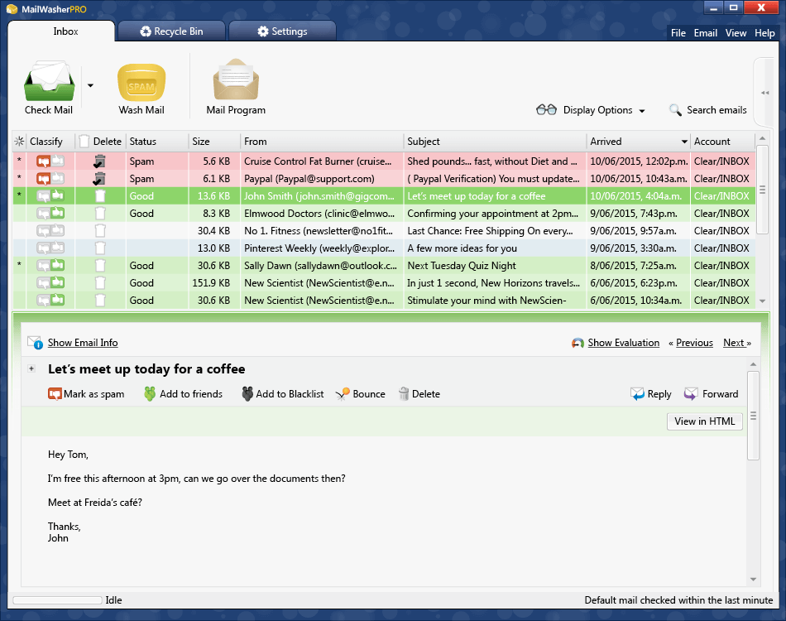Click the View in HTML button
Image resolution: width=786 pixels, height=621 pixels.
(x=704, y=421)
